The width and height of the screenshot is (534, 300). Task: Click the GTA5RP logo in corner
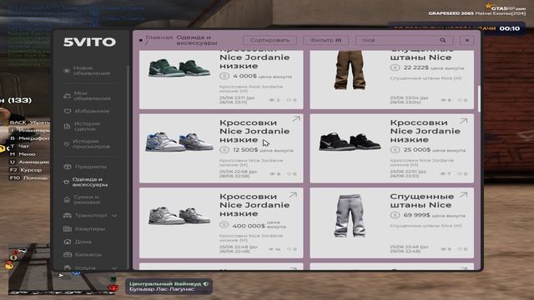[506, 7]
